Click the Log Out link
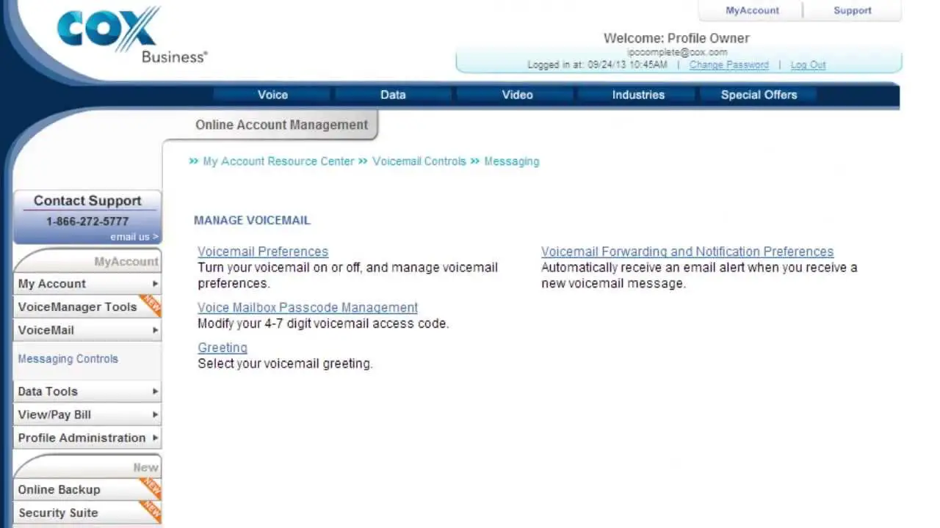Viewport: 940px width, 528px height. [807, 65]
